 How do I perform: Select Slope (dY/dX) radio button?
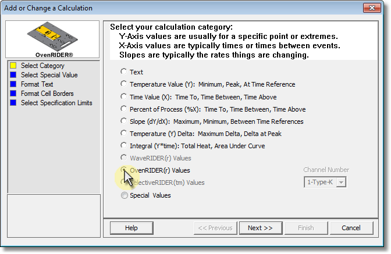[124, 121]
